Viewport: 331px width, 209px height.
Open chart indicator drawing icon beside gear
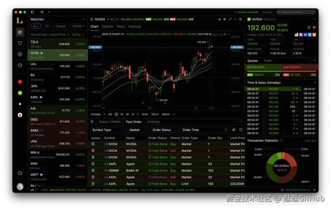[x=219, y=19]
